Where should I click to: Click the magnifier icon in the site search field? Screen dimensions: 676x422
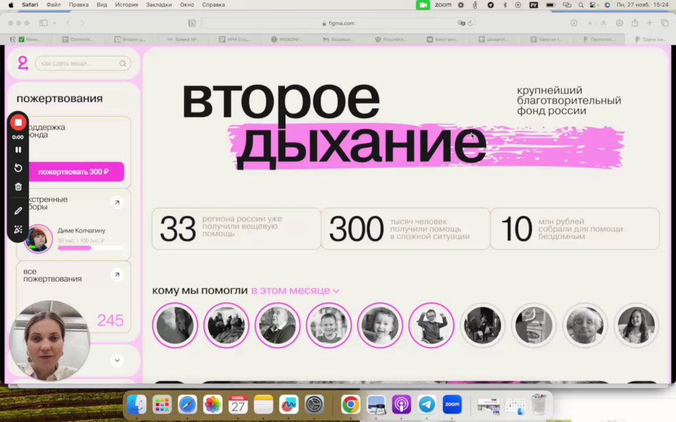tap(123, 64)
